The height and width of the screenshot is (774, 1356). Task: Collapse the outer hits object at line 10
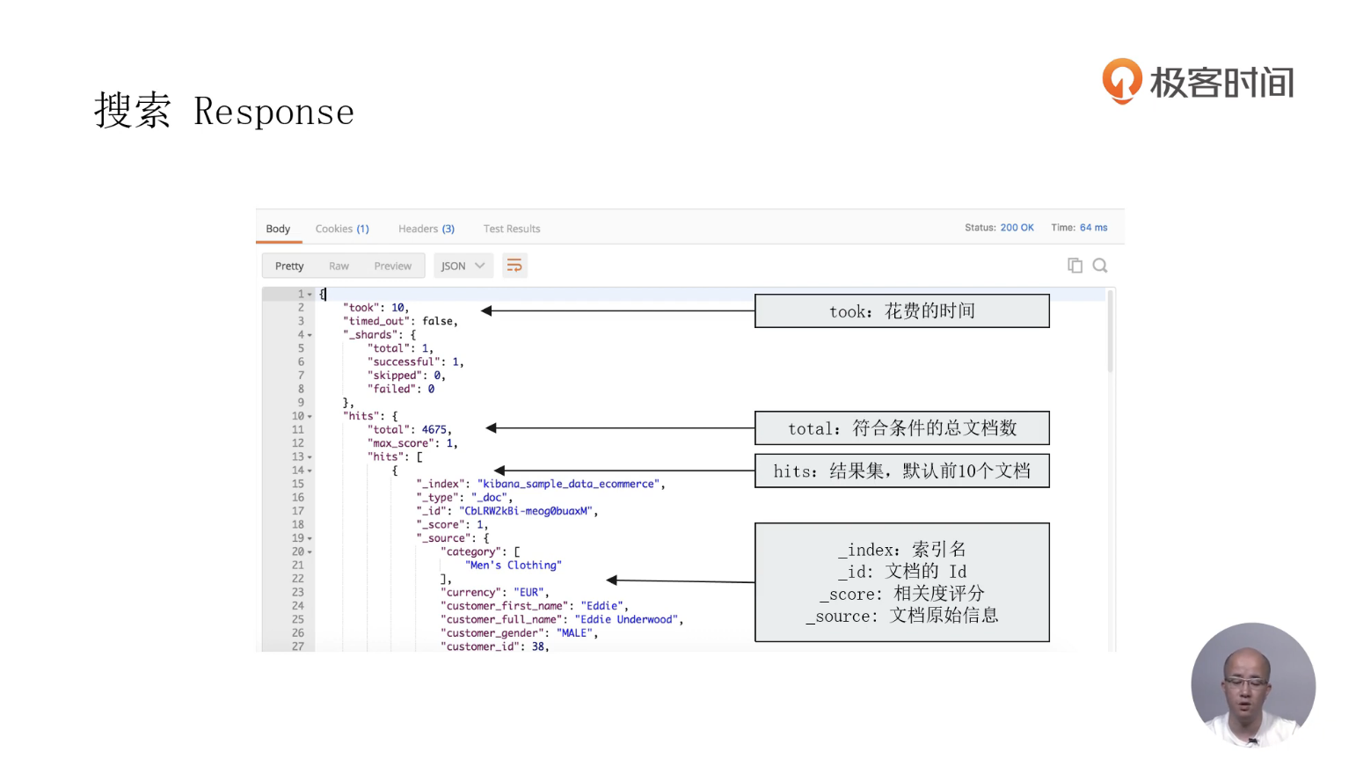(310, 417)
